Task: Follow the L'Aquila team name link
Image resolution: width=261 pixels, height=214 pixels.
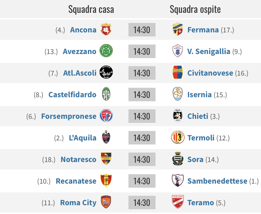Action: click(83, 138)
